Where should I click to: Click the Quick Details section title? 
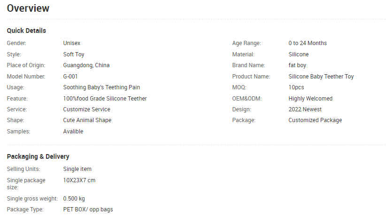[26, 31]
